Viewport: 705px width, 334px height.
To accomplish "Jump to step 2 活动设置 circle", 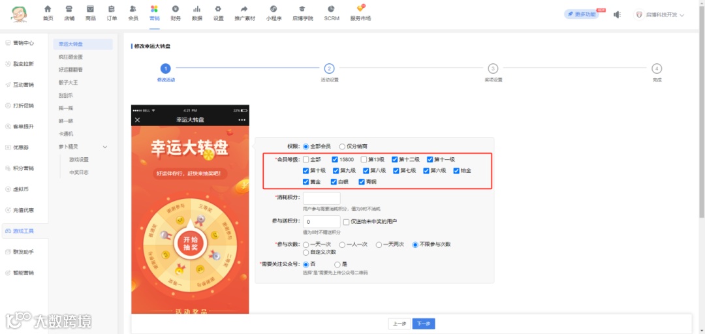I will point(329,68).
